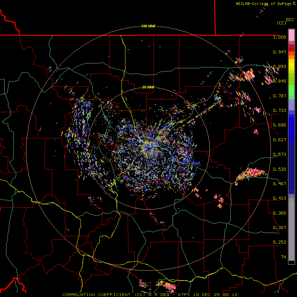Screen dimensions: 297x297
Task: Click the 0.893 scale value
Action: coord(280,66)
